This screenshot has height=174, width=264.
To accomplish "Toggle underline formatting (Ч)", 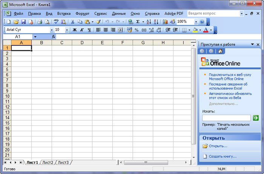I will pos(89,30).
